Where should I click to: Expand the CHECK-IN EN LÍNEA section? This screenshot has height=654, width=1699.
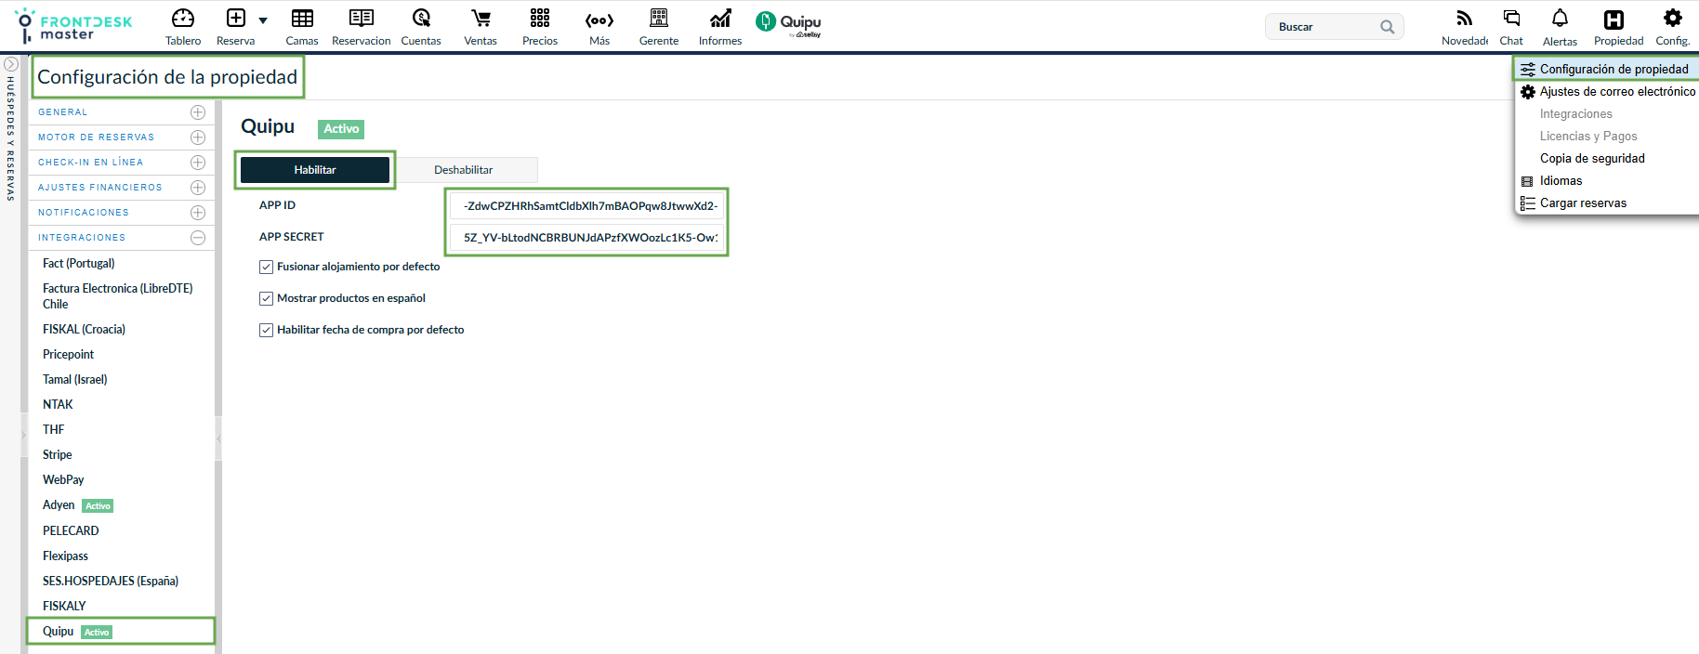click(198, 163)
